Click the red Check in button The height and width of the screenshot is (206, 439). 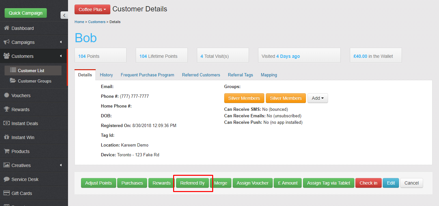tap(368, 183)
